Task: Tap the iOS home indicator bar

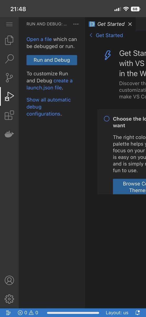Action: click(x=73, y=313)
